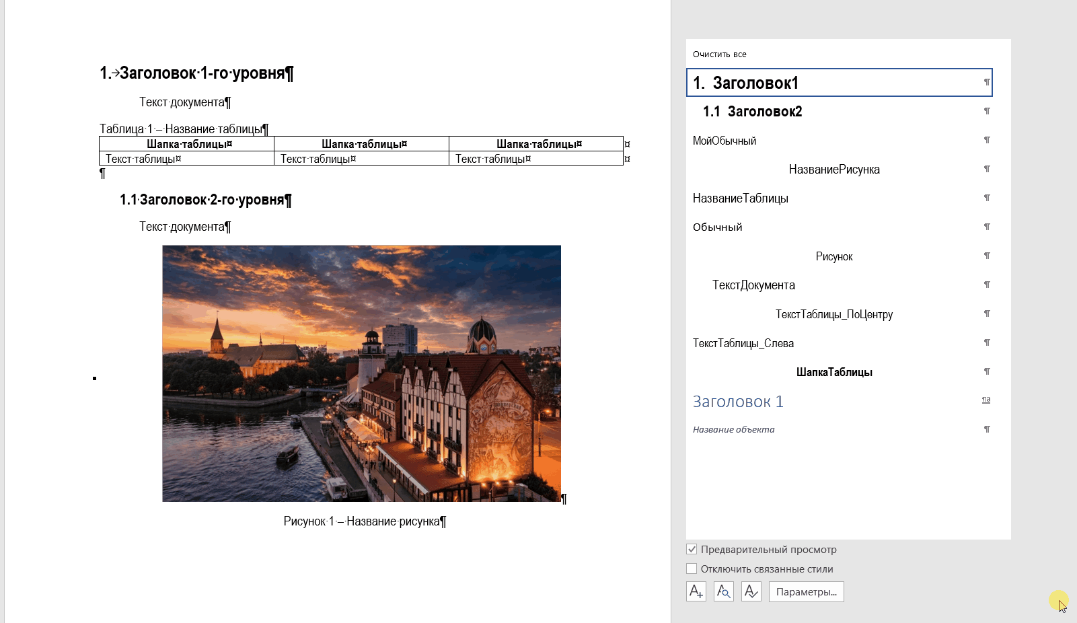The height and width of the screenshot is (623, 1077).
Task: Open the Style Inspector icon
Action: coord(724,591)
